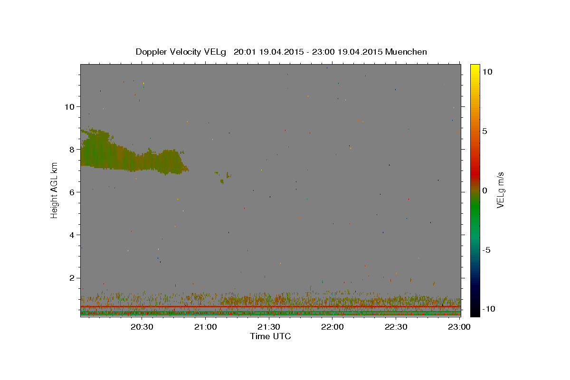
Task: Click the 'Time UTC' axis label
Action: click(270, 336)
